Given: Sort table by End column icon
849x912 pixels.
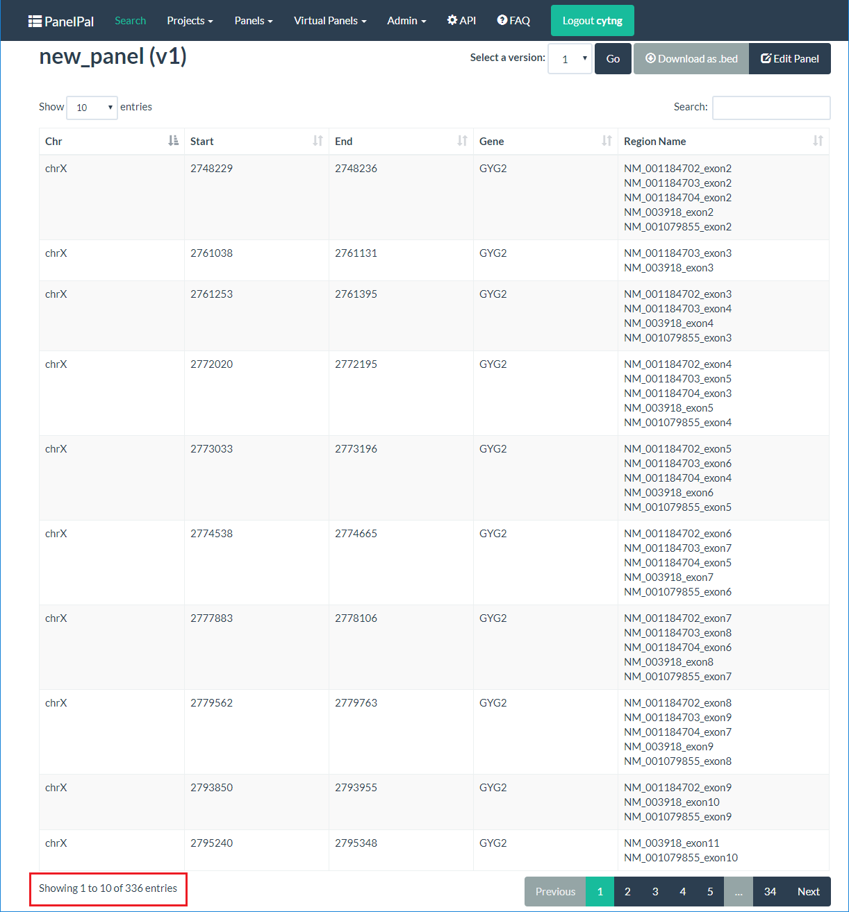Looking at the screenshot, I should [x=462, y=141].
